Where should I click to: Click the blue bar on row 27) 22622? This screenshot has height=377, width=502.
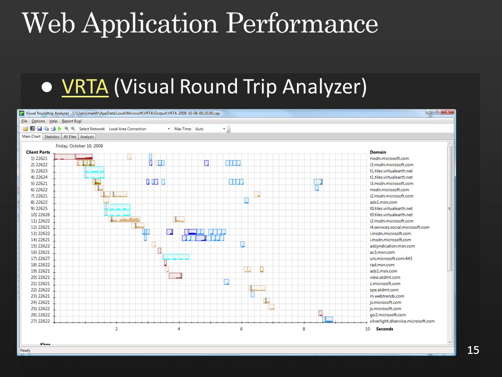(x=328, y=319)
